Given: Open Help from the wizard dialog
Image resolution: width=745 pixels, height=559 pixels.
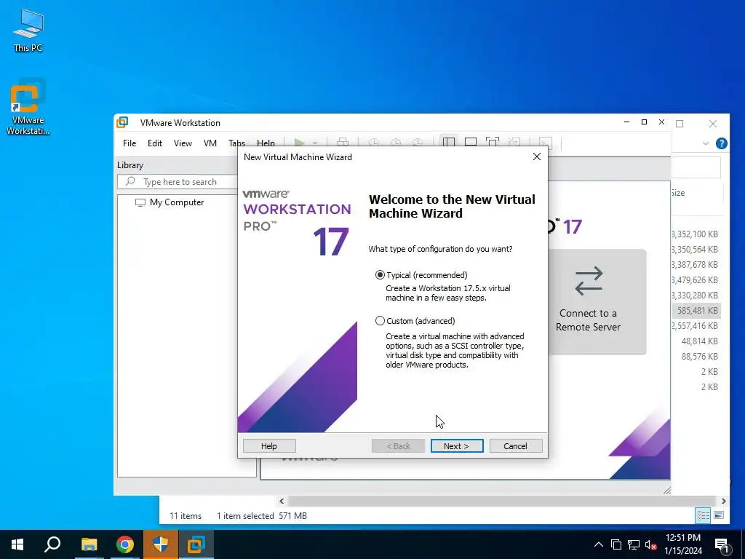Looking at the screenshot, I should 269,446.
